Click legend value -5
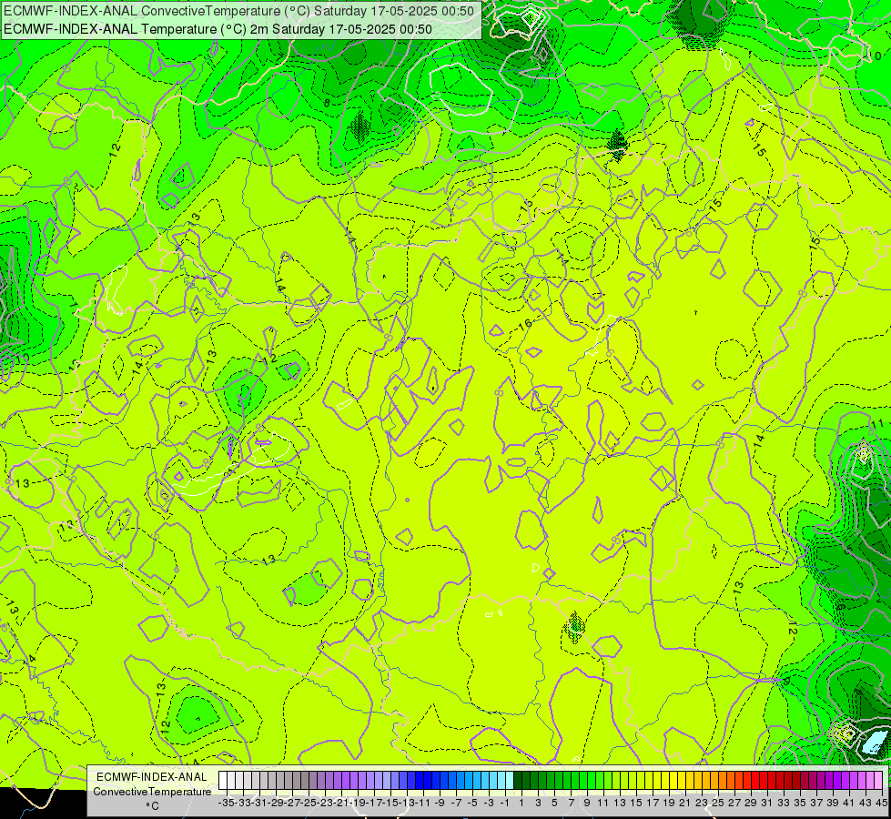The height and width of the screenshot is (819, 891). point(472,803)
